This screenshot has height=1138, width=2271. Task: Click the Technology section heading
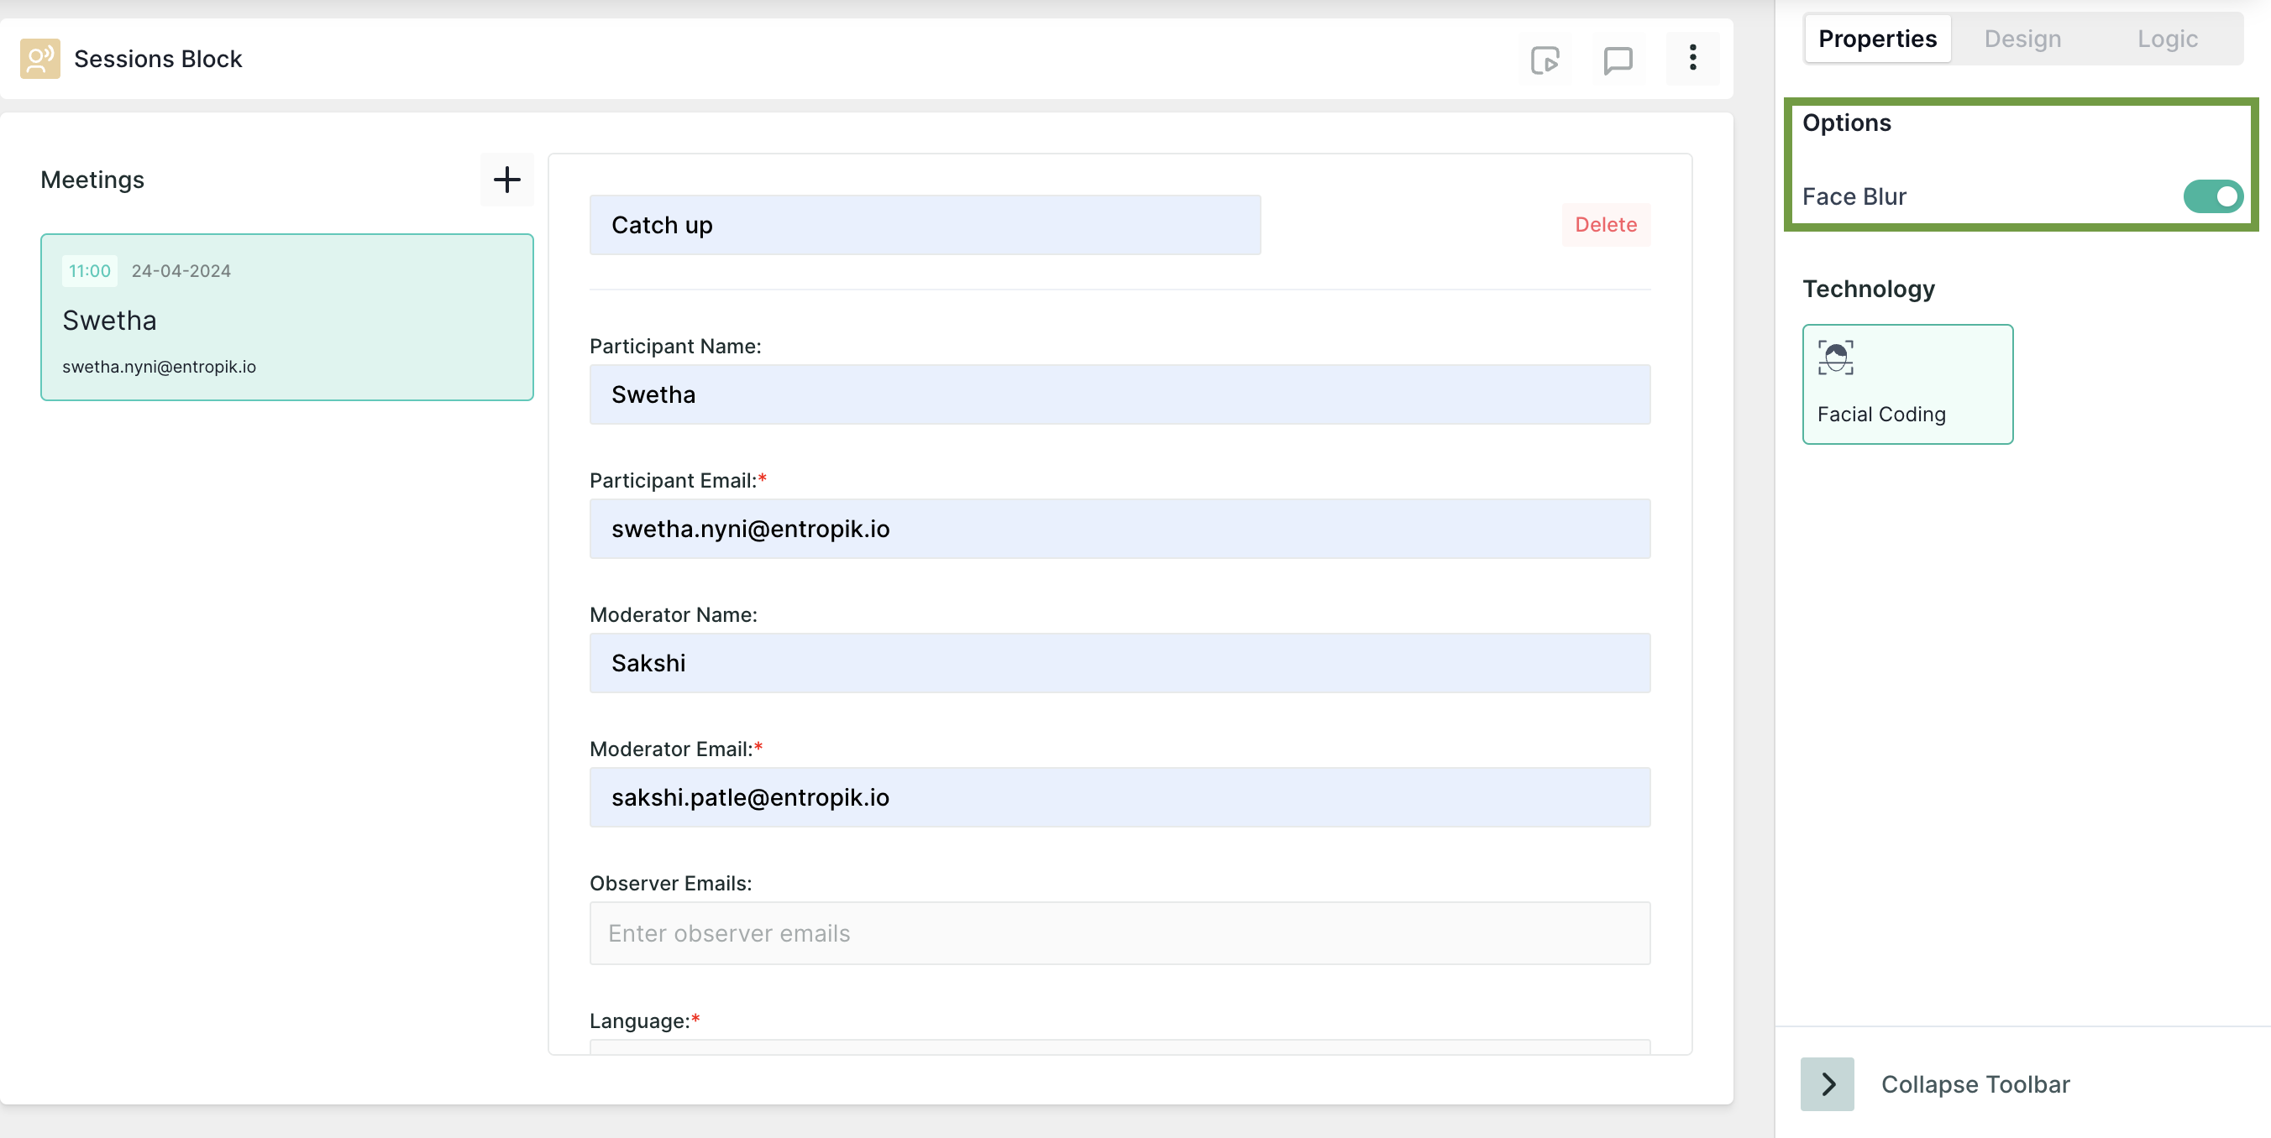click(x=1869, y=289)
